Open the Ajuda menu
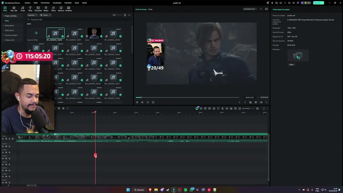 point(77,3)
